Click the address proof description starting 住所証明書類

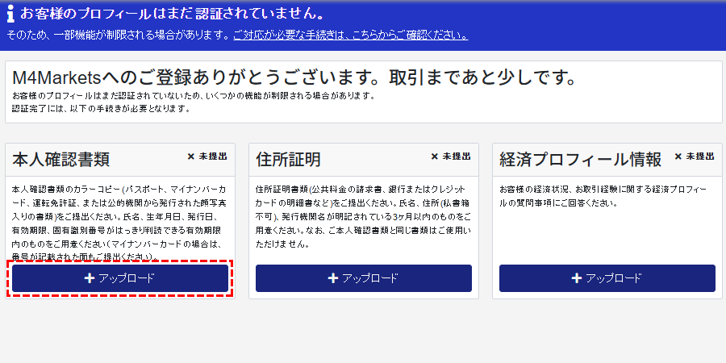click(x=364, y=217)
